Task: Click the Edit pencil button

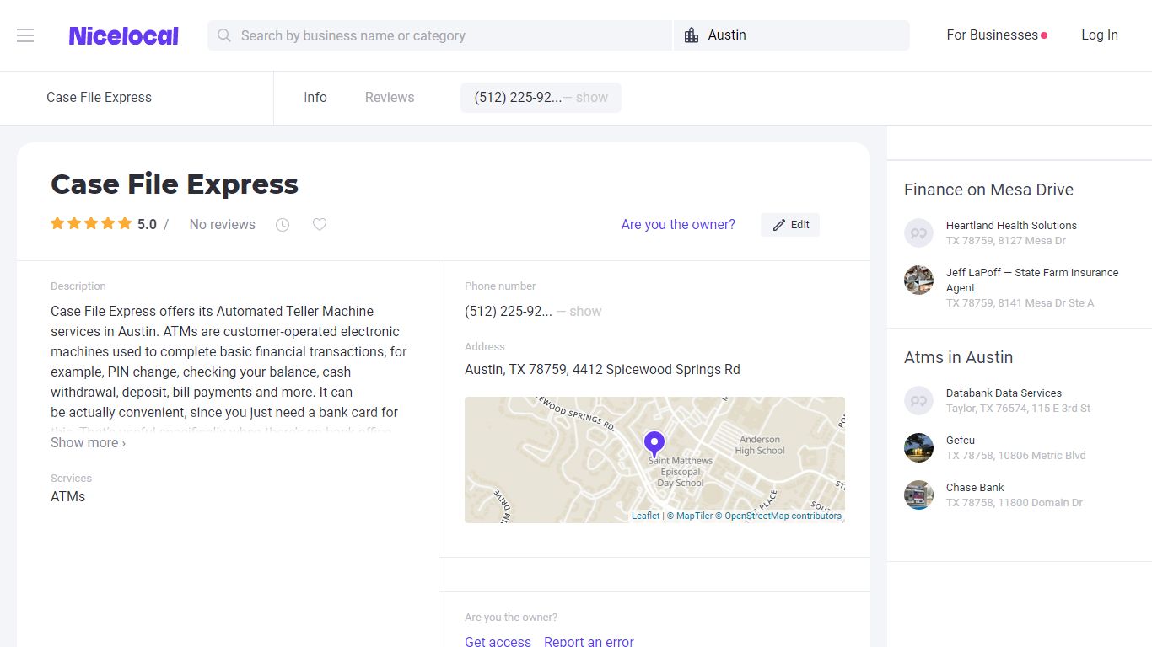Action: coord(790,225)
